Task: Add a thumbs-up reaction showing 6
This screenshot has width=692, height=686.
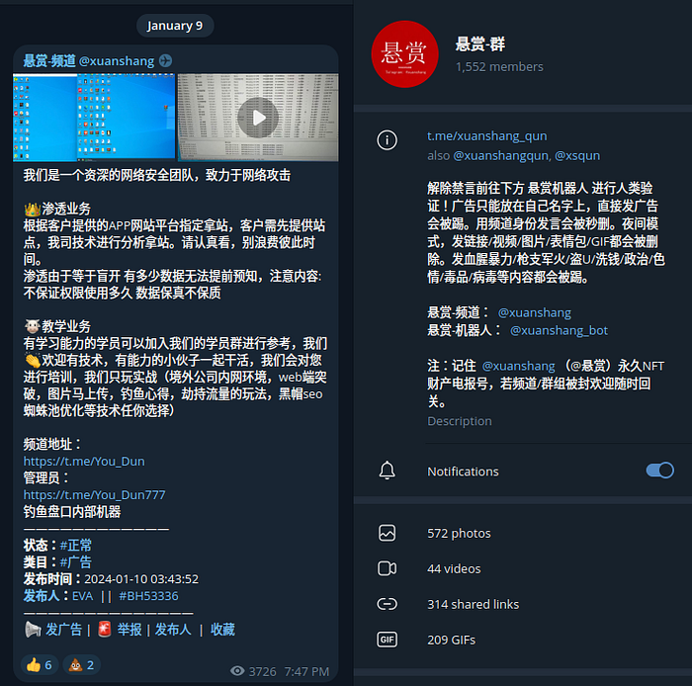Action: (40, 665)
